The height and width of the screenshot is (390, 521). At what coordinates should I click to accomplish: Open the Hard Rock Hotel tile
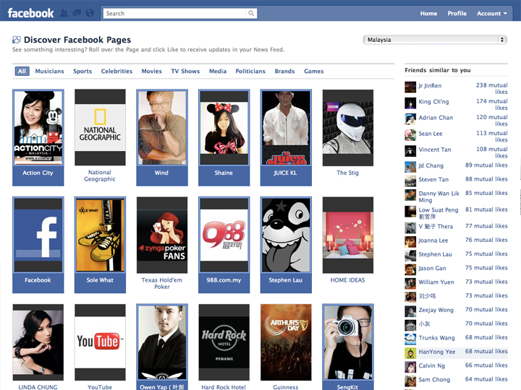point(224,342)
